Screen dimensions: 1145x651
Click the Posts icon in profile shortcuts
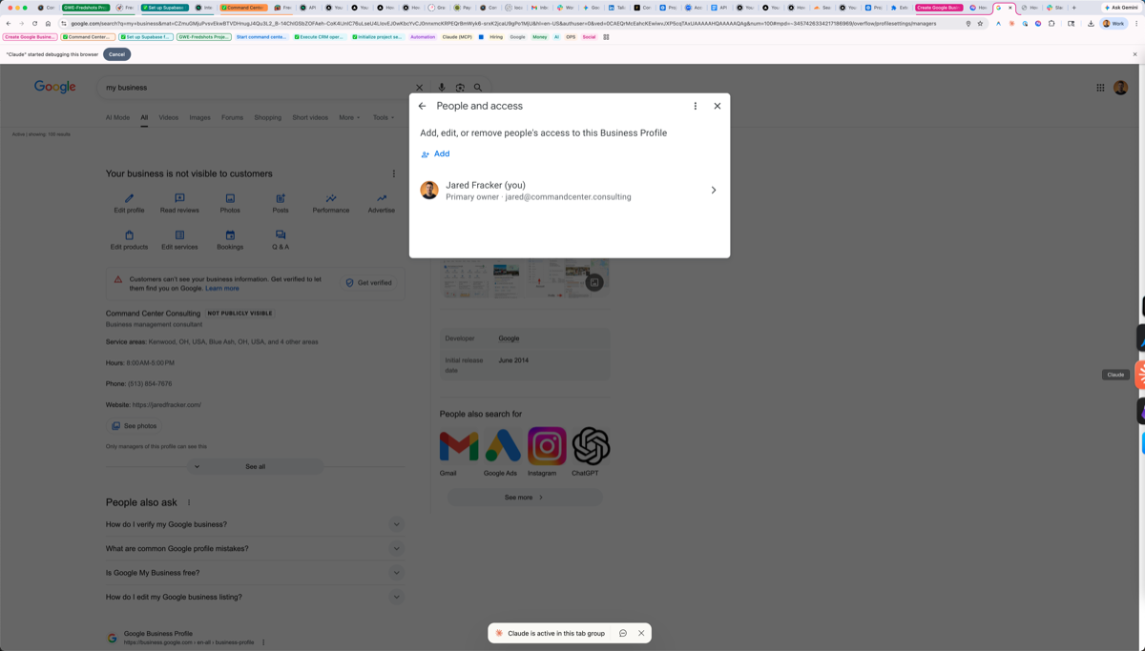click(280, 197)
